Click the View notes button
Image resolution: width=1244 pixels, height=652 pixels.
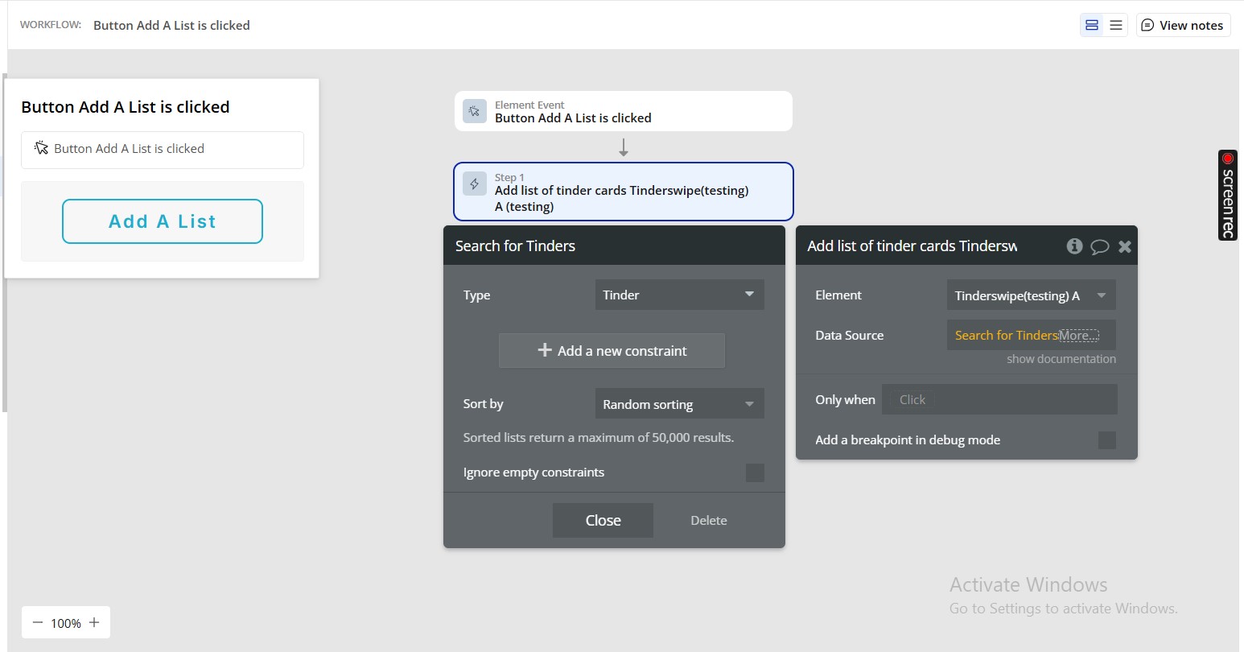tap(1183, 25)
